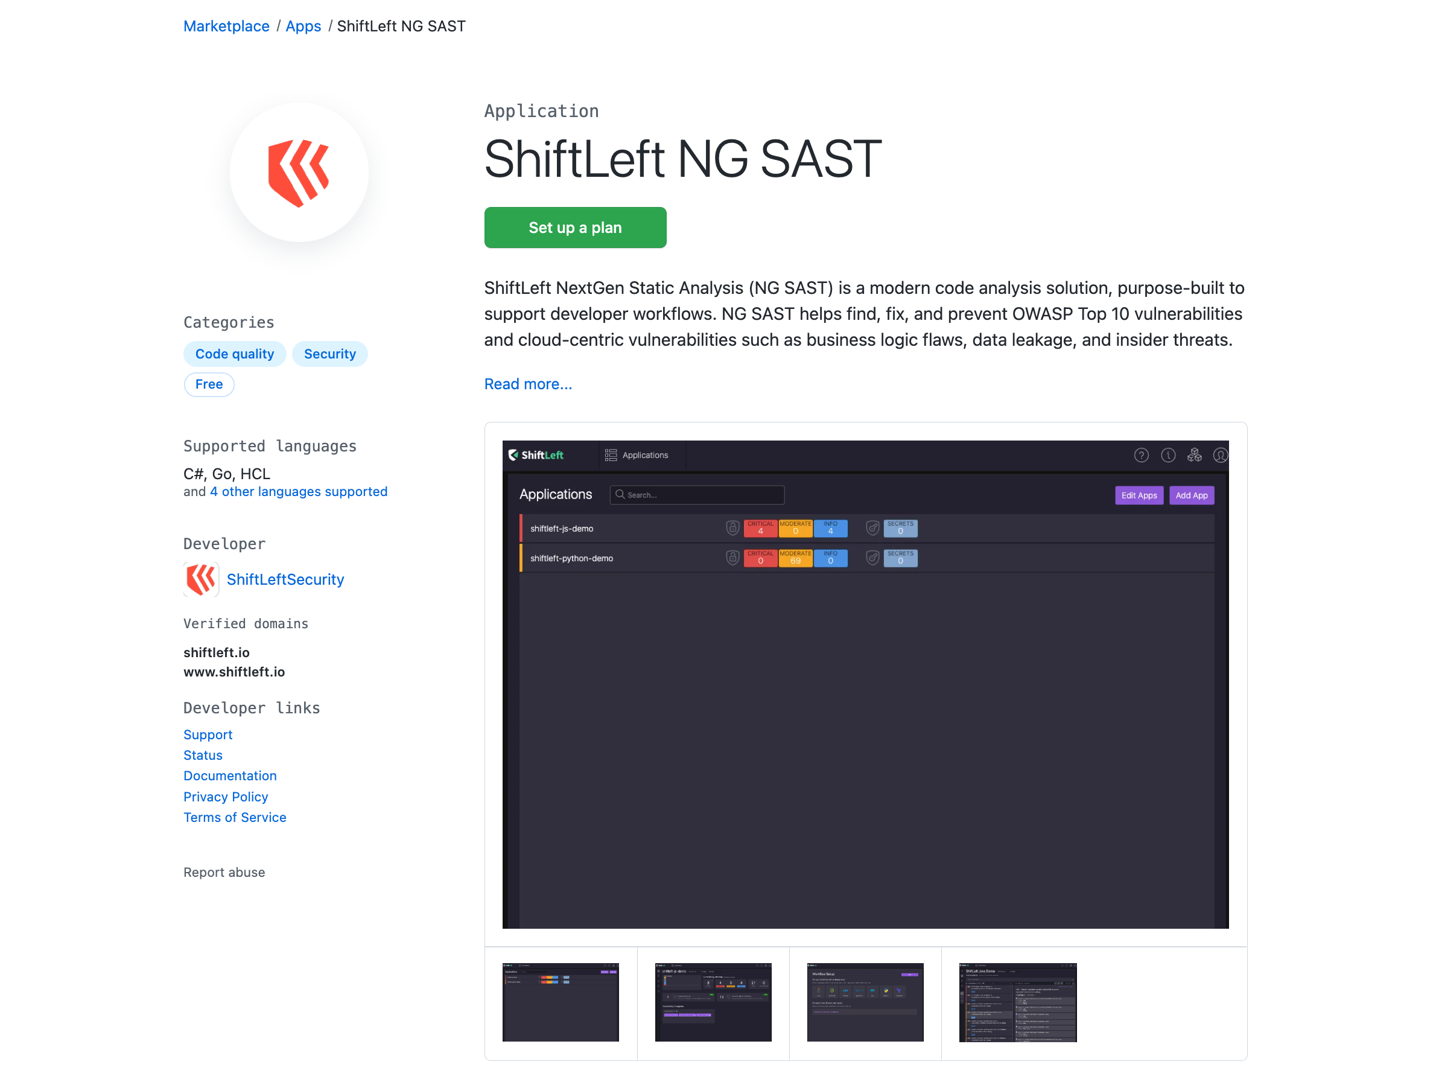1436x1079 pixels.
Task: Select first thumbnail of applications list
Action: (x=561, y=1002)
